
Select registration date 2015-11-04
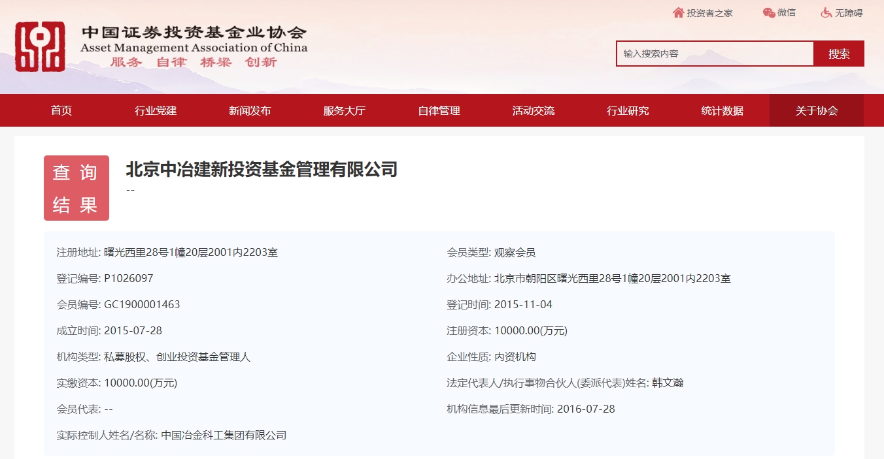523,305
